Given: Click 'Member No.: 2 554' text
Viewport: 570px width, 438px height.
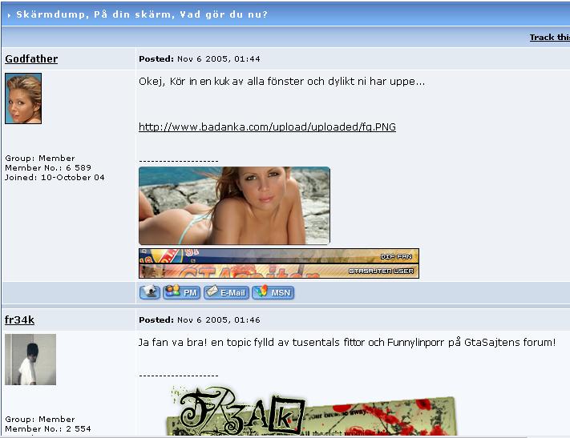Looking at the screenshot, I should coord(48,428).
